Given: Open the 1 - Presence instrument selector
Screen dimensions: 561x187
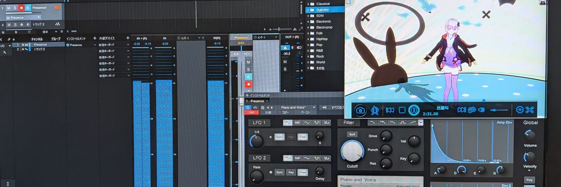Looking at the screenshot, I should 257,101.
